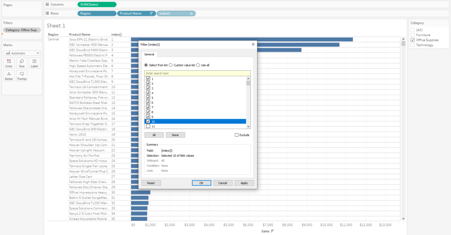Select the 'Letter Size Cart' product row

pos(81,176)
